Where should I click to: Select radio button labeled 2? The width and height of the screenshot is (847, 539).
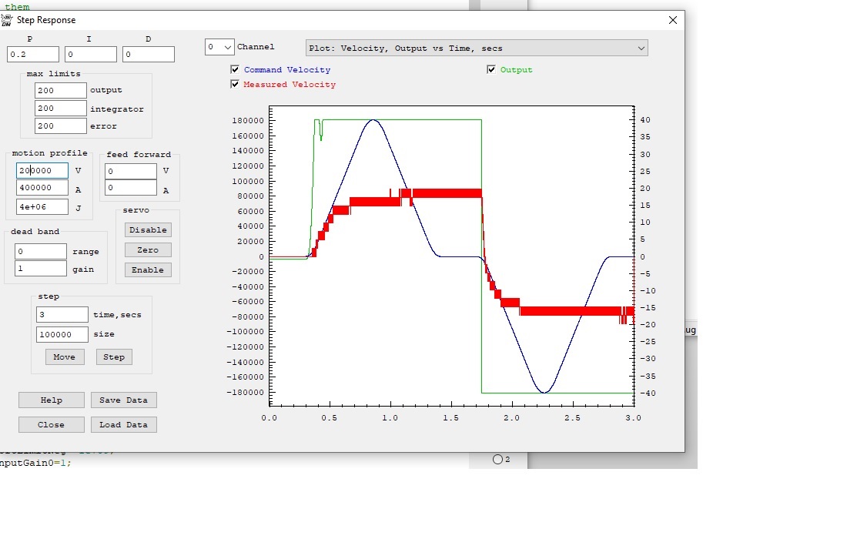497,460
